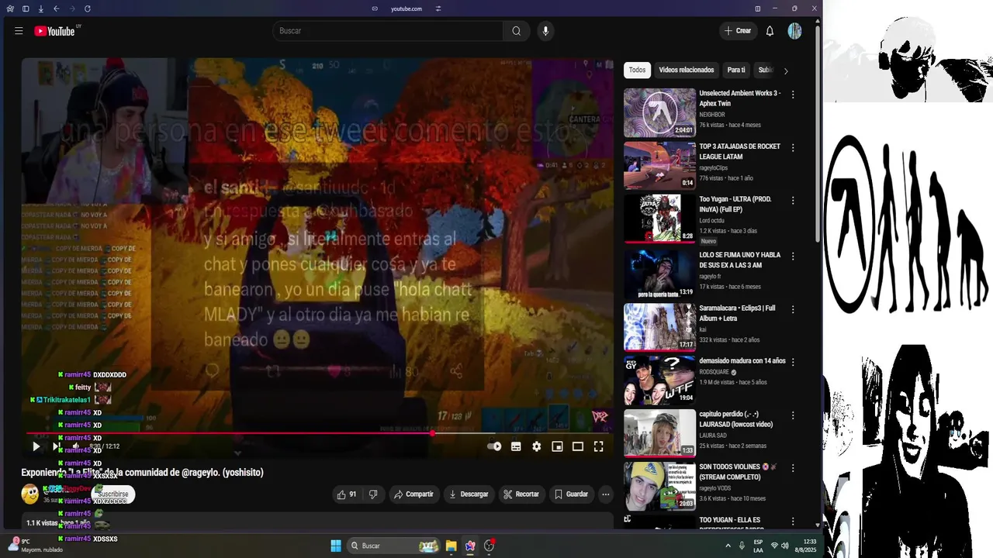The width and height of the screenshot is (993, 558).
Task: Open options for TOP 3 ATAJADAS video
Action: click(793, 148)
